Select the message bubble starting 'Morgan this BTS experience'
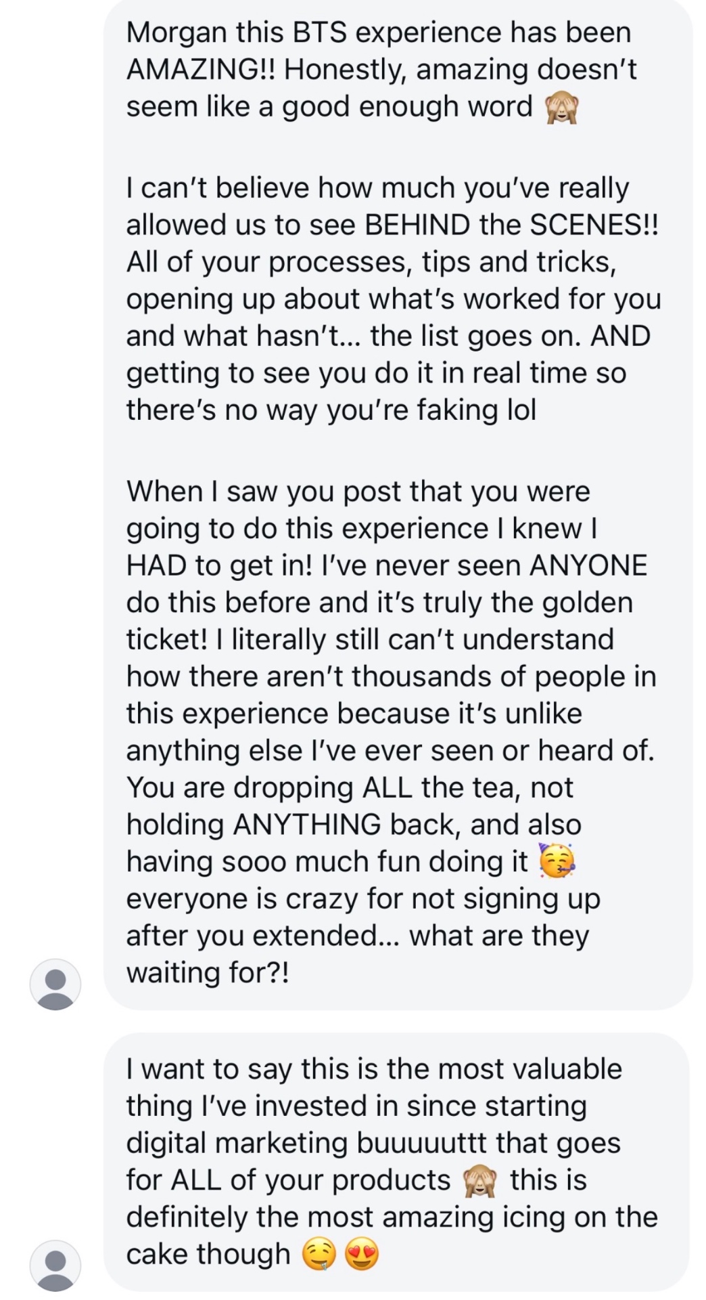The width and height of the screenshot is (706, 1300). (x=398, y=505)
